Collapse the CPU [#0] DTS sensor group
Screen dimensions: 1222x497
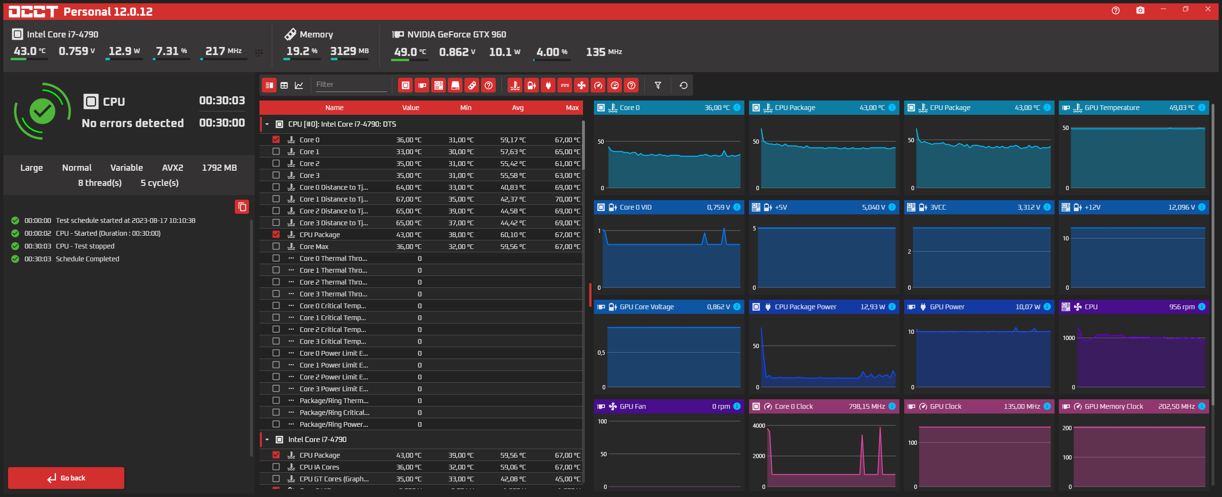[267, 124]
